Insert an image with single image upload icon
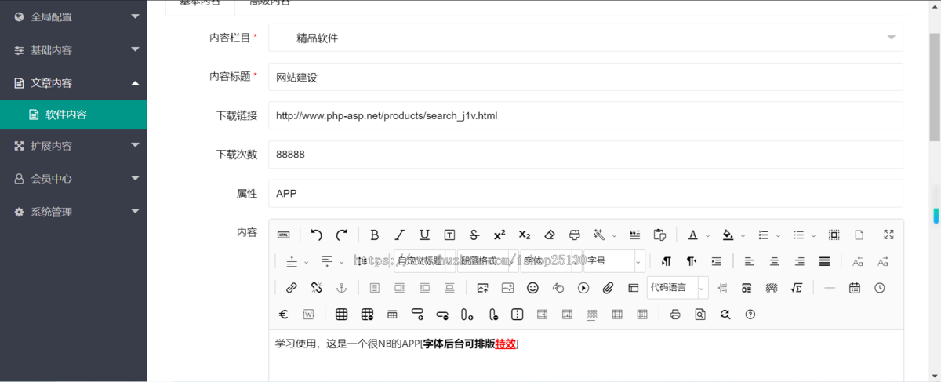 [482, 288]
